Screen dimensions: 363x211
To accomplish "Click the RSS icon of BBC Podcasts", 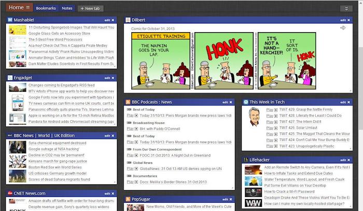I will [128, 102].
